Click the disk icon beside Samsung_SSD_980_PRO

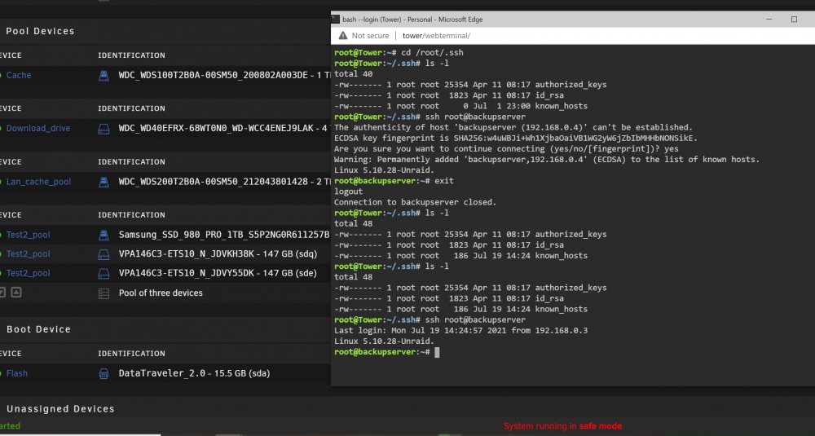(x=104, y=235)
